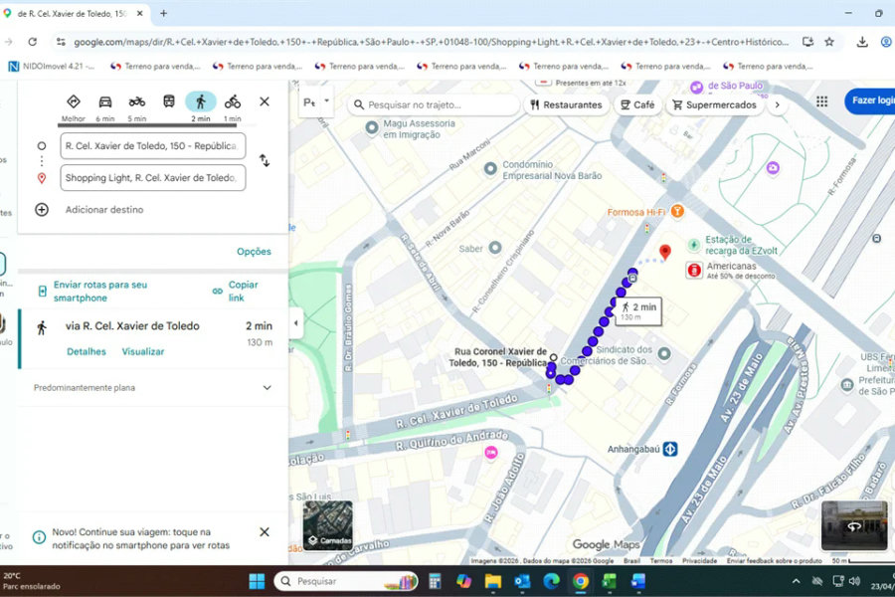Bookmark this page with the star
895x597 pixels.
click(829, 42)
